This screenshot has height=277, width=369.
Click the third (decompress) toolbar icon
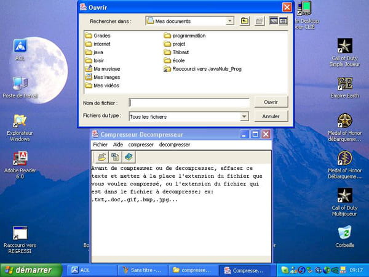tap(129, 157)
